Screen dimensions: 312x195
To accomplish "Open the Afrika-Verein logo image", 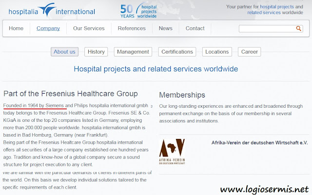I will pos(172,152).
